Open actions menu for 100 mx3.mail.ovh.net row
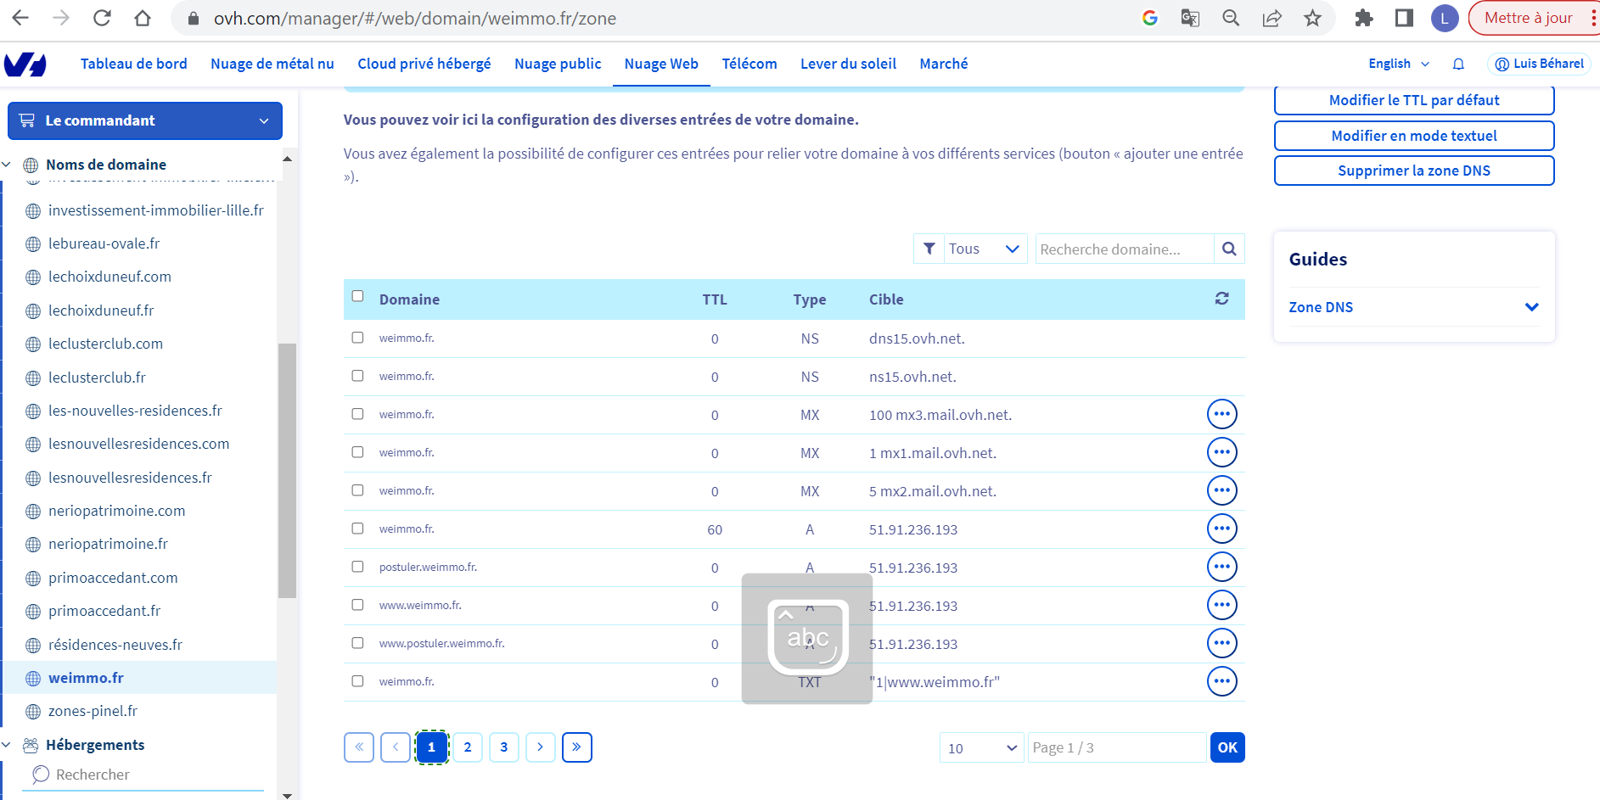This screenshot has height=800, width=1600. [x=1221, y=415]
